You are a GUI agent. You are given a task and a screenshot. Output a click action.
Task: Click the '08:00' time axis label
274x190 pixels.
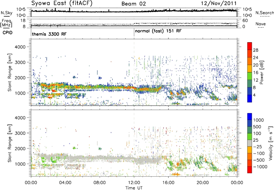pyautogui.click(x=100, y=183)
